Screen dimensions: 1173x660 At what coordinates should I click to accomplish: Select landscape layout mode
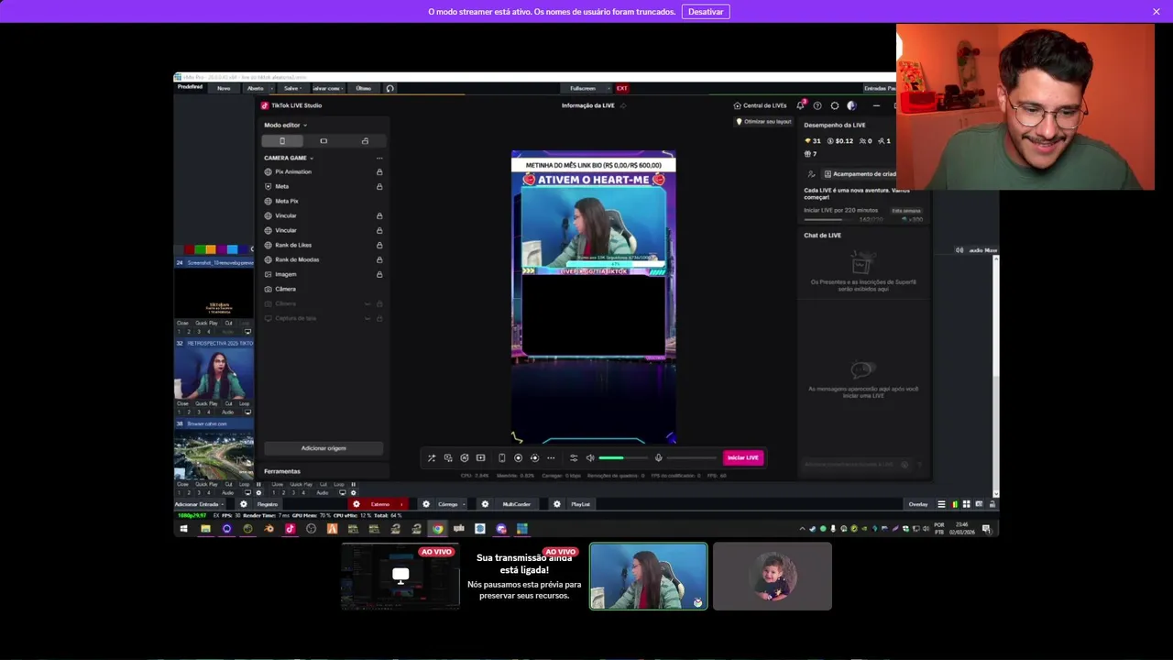pos(323,141)
